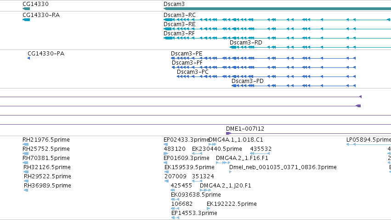The image size is (391, 220).
Task: Click purple arrowhead ending the top purple line
Action: [x=360, y=97]
